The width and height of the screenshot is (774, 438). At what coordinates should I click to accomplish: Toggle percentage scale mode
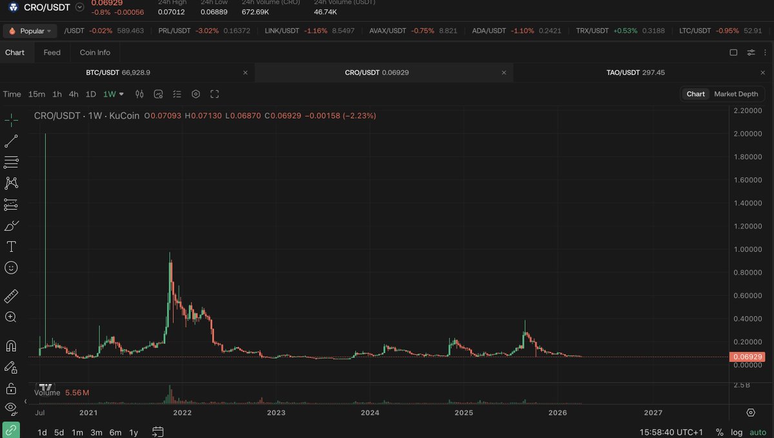click(719, 432)
